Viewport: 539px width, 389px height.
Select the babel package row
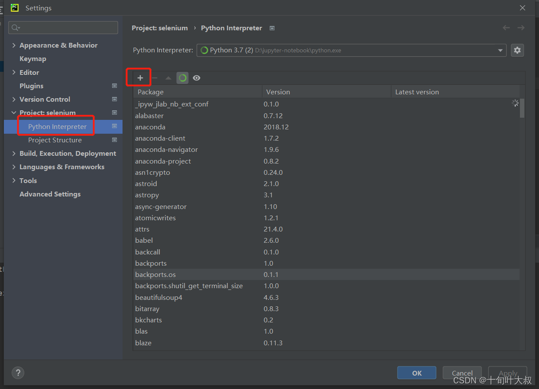point(326,240)
